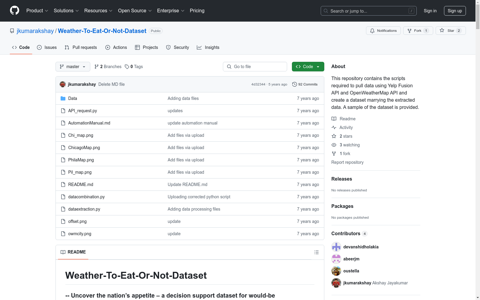Screen dimensions: 480x300
Task: Open the Actions tab
Action: (116, 47)
